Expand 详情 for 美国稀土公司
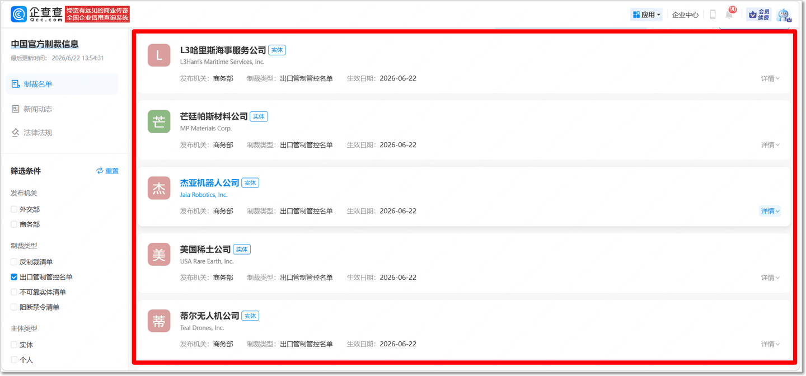This screenshot has height=376, width=806. (x=770, y=278)
